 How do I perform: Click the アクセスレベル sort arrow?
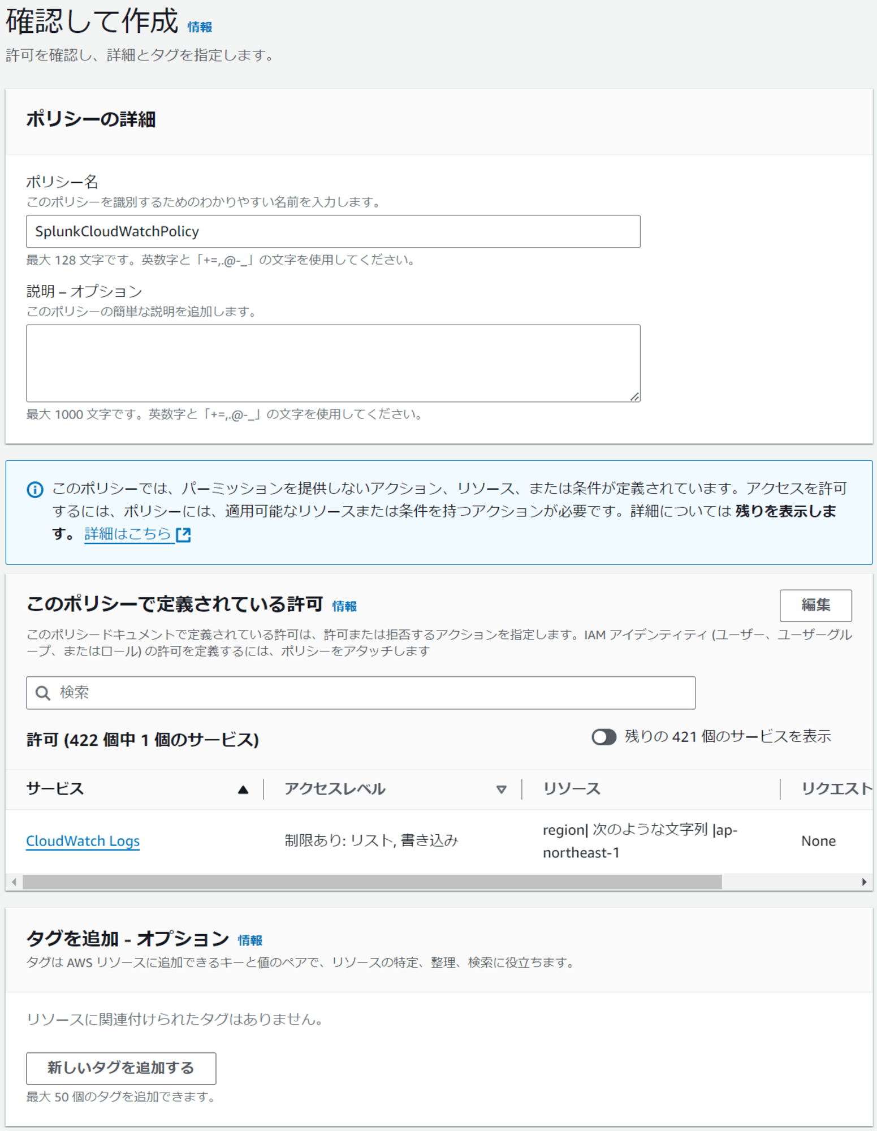(x=501, y=789)
